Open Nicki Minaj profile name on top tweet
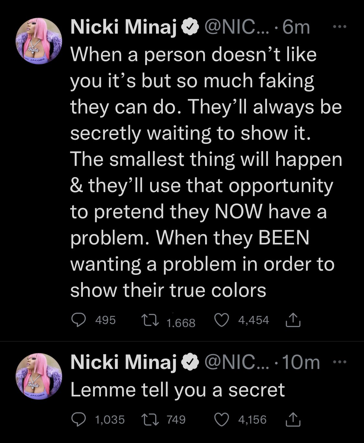Image resolution: width=364 pixels, height=443 pixels. tap(124, 27)
